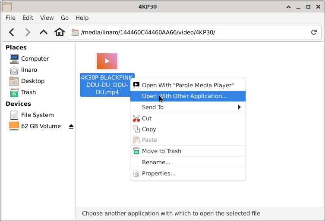Eject the 62 GB Volume
The width and height of the screenshot is (325, 221).
click(x=71, y=126)
